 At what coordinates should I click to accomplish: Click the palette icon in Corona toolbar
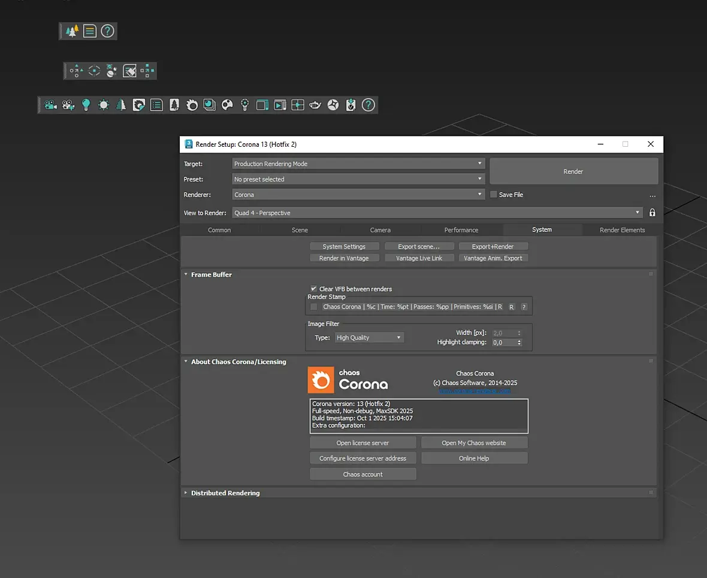[227, 105]
